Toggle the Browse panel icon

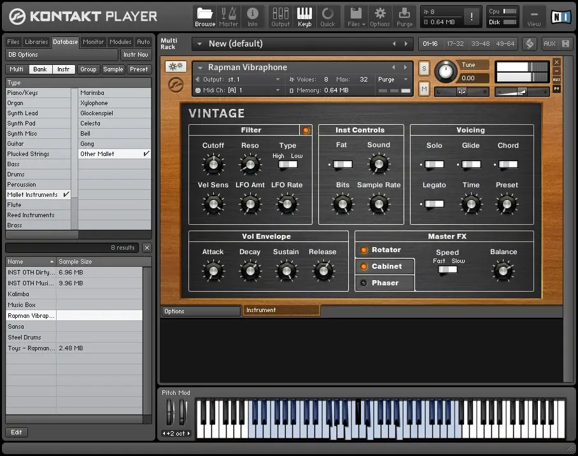click(205, 17)
